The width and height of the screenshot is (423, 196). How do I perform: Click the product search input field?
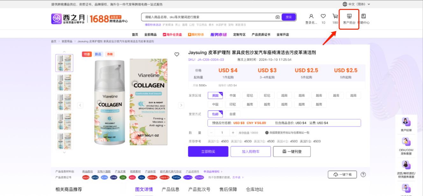tap(209, 17)
